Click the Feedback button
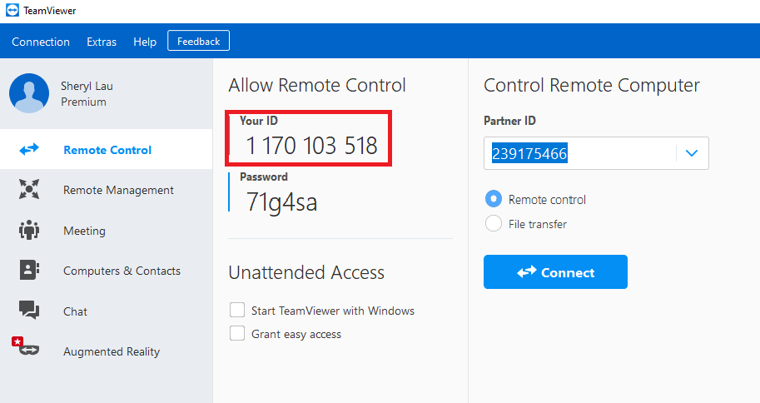This screenshot has width=760, height=403. (199, 41)
